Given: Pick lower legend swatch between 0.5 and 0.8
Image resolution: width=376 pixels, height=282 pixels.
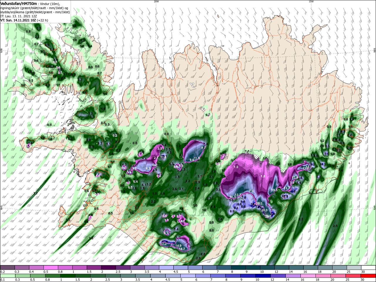Looking at the screenshot, I should coord(38,276).
